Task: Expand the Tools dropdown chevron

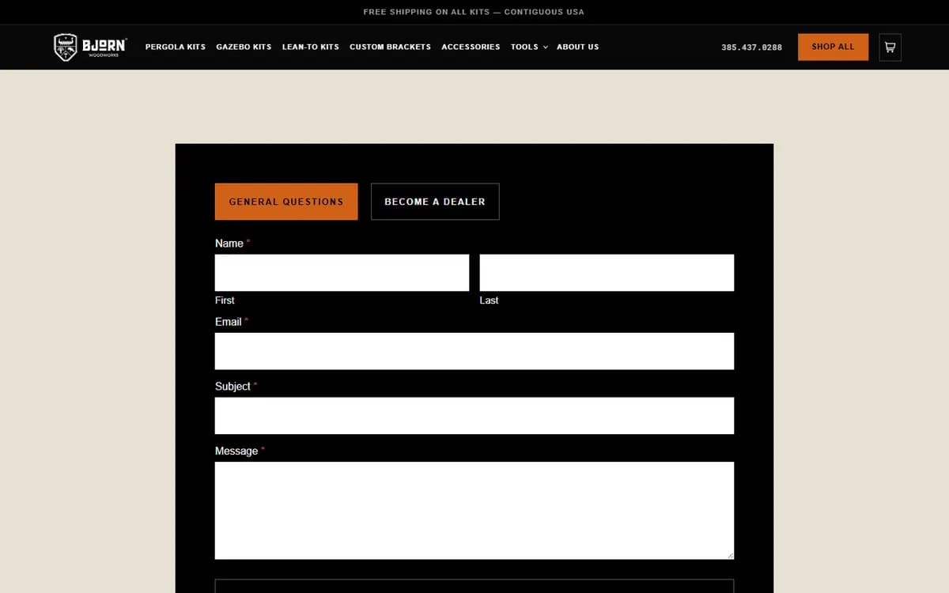Action: pyautogui.click(x=545, y=47)
